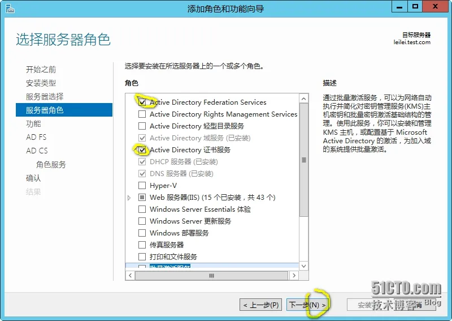
Task: Click the wizard icon in title bar
Action: pyautogui.click(x=10, y=8)
